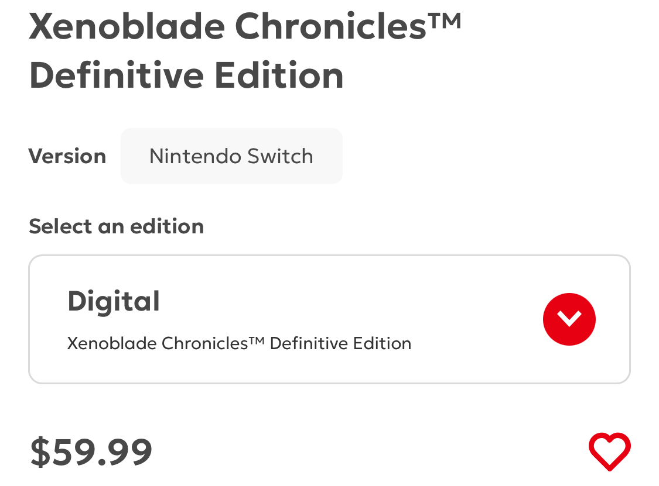Click the red circular chevron icon
Image resolution: width=659 pixels, height=486 pixels.
click(569, 319)
